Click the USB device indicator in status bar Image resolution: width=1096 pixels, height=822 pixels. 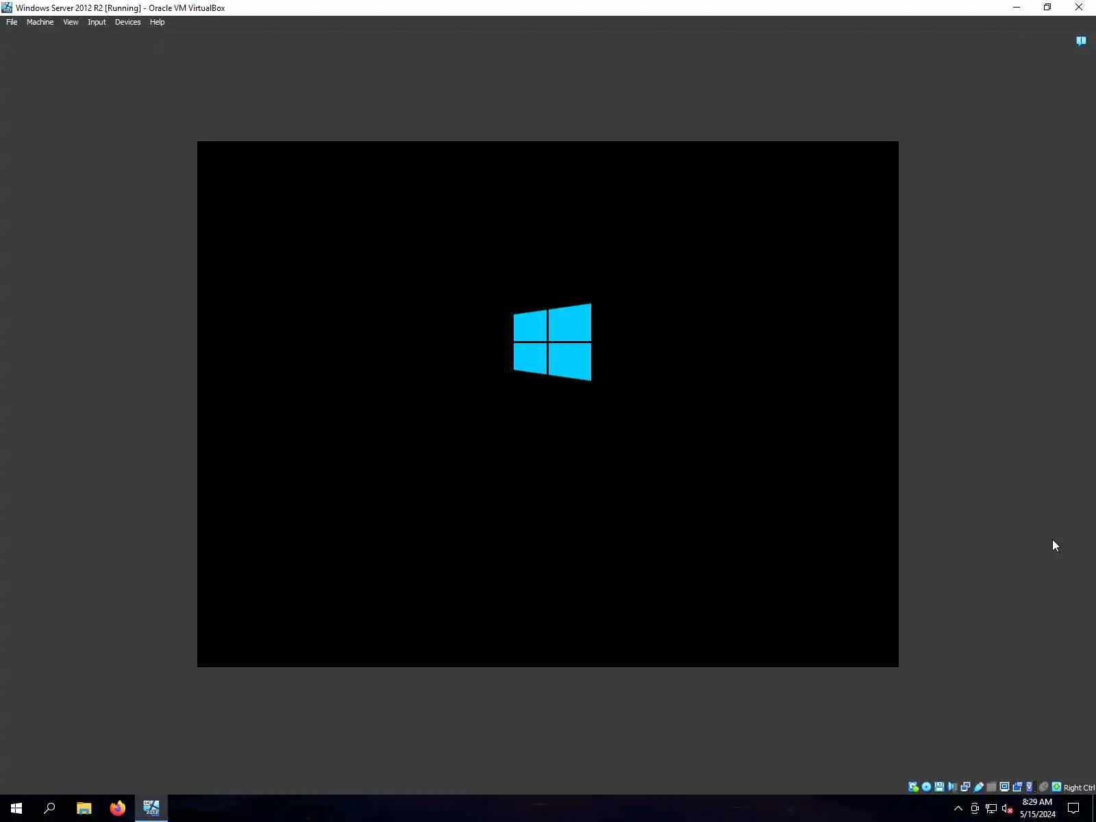click(978, 787)
